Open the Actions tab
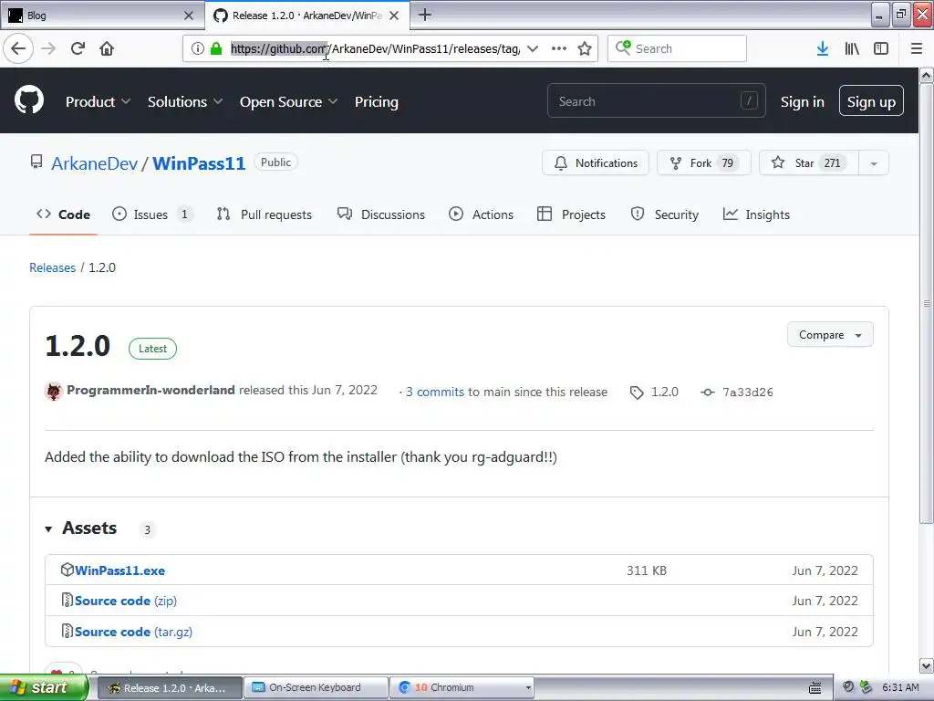The height and width of the screenshot is (701, 934). tap(481, 214)
